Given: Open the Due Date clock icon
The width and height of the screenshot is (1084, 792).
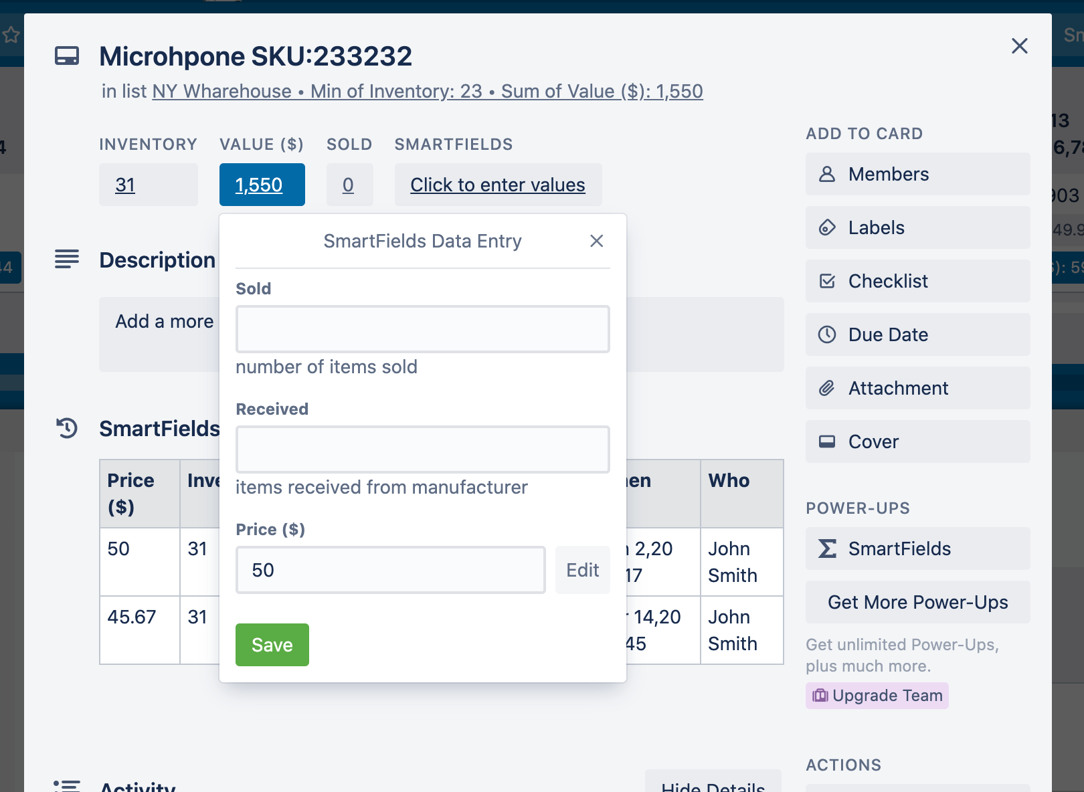Looking at the screenshot, I should [827, 334].
